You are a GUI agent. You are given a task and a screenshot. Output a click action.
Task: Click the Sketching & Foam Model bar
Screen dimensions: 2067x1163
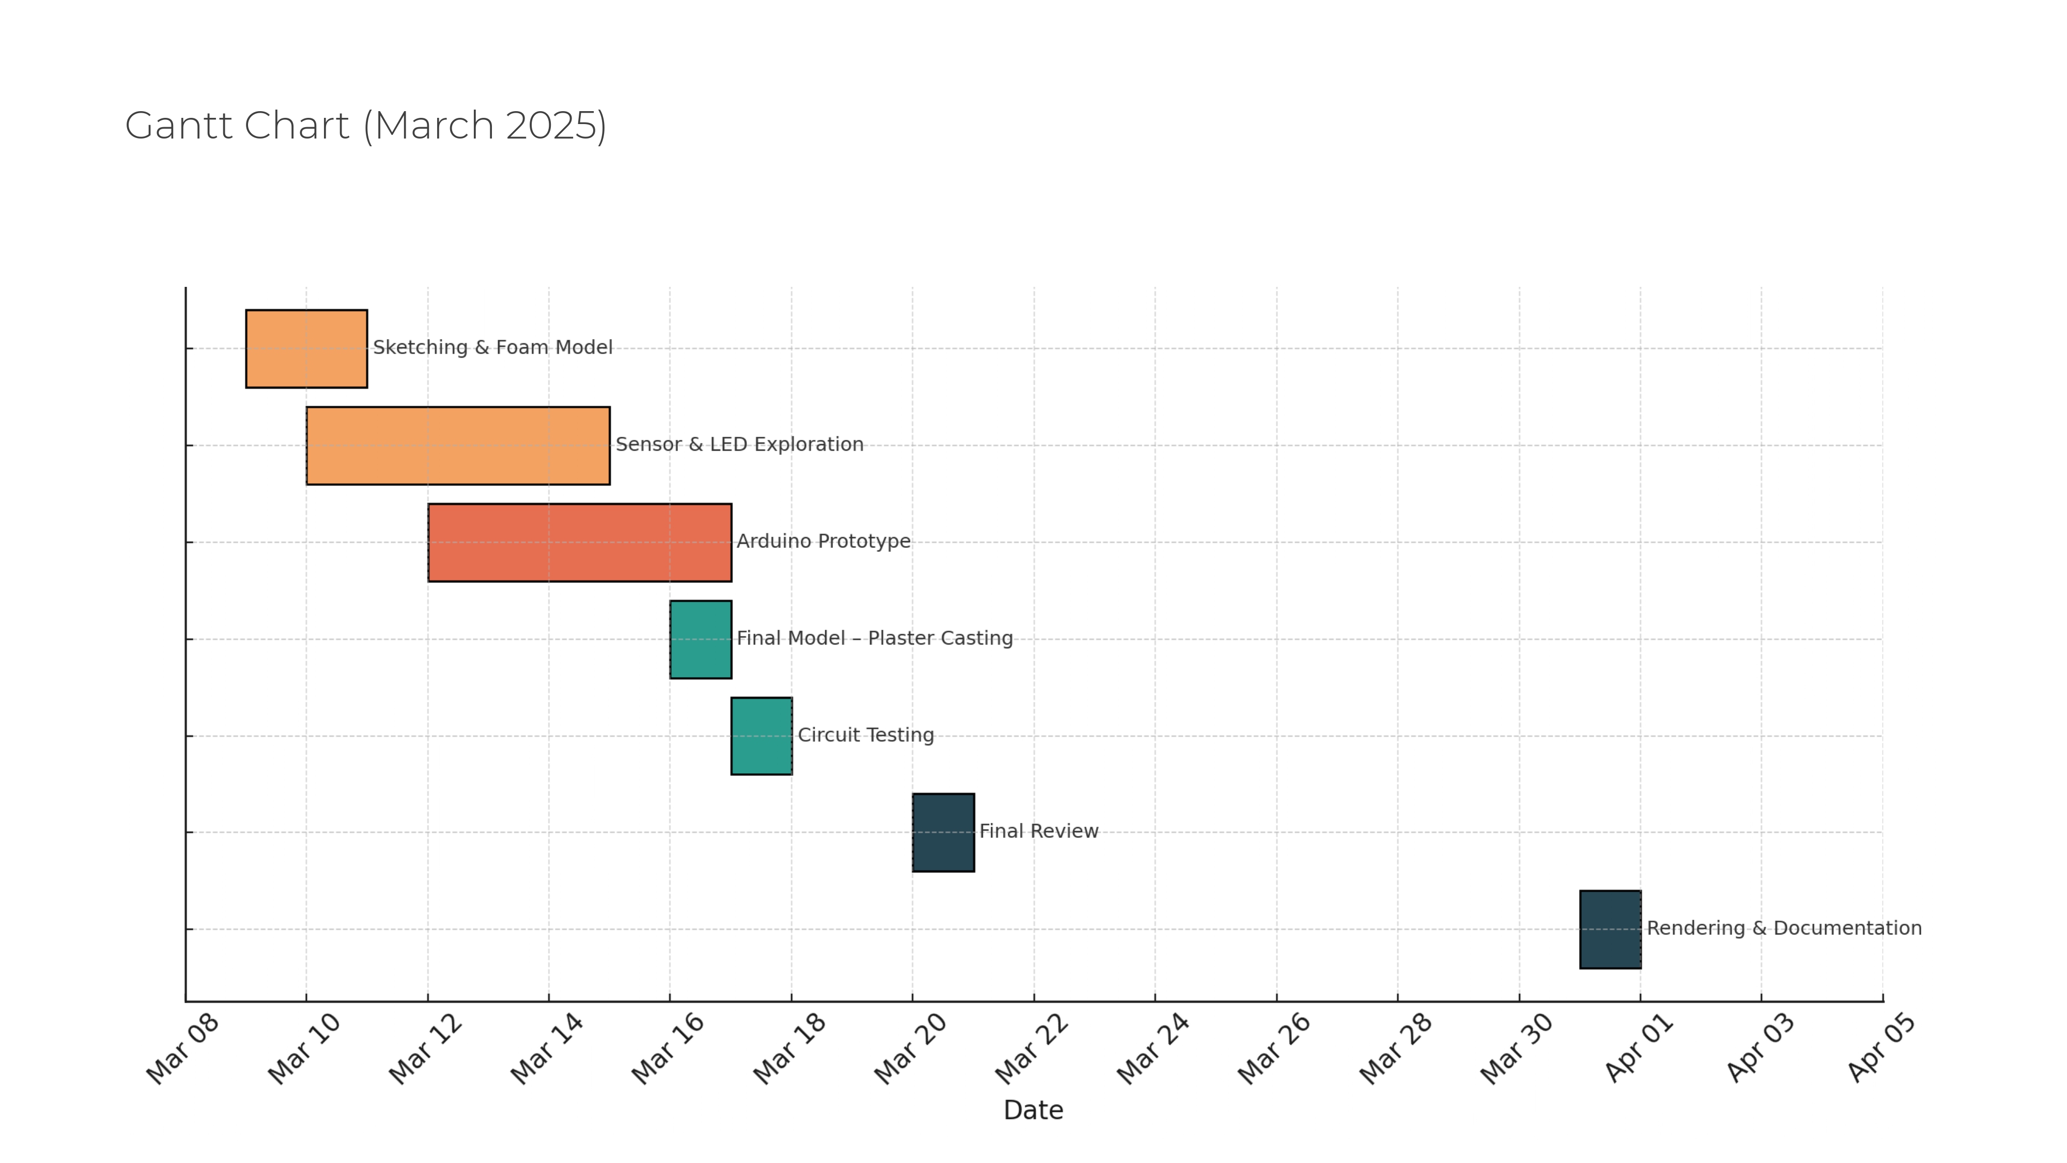pos(306,348)
